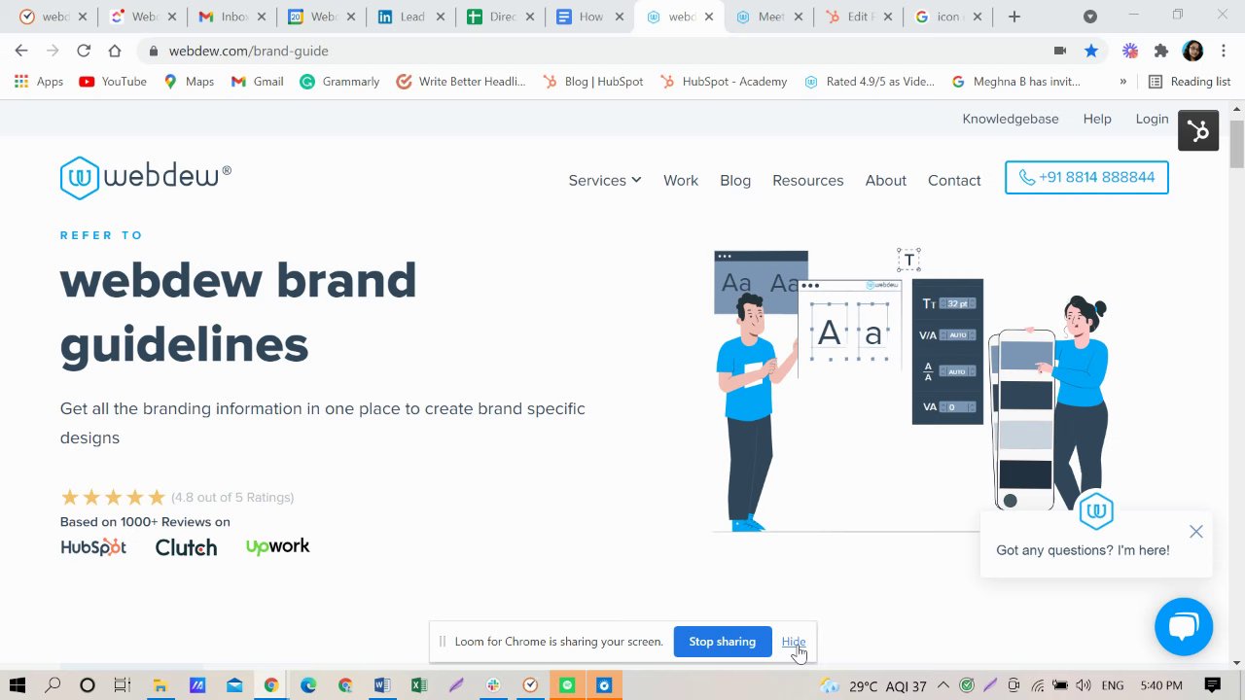Switch to the HubSpot Edit tab
The width and height of the screenshot is (1245, 700).
click(859, 17)
